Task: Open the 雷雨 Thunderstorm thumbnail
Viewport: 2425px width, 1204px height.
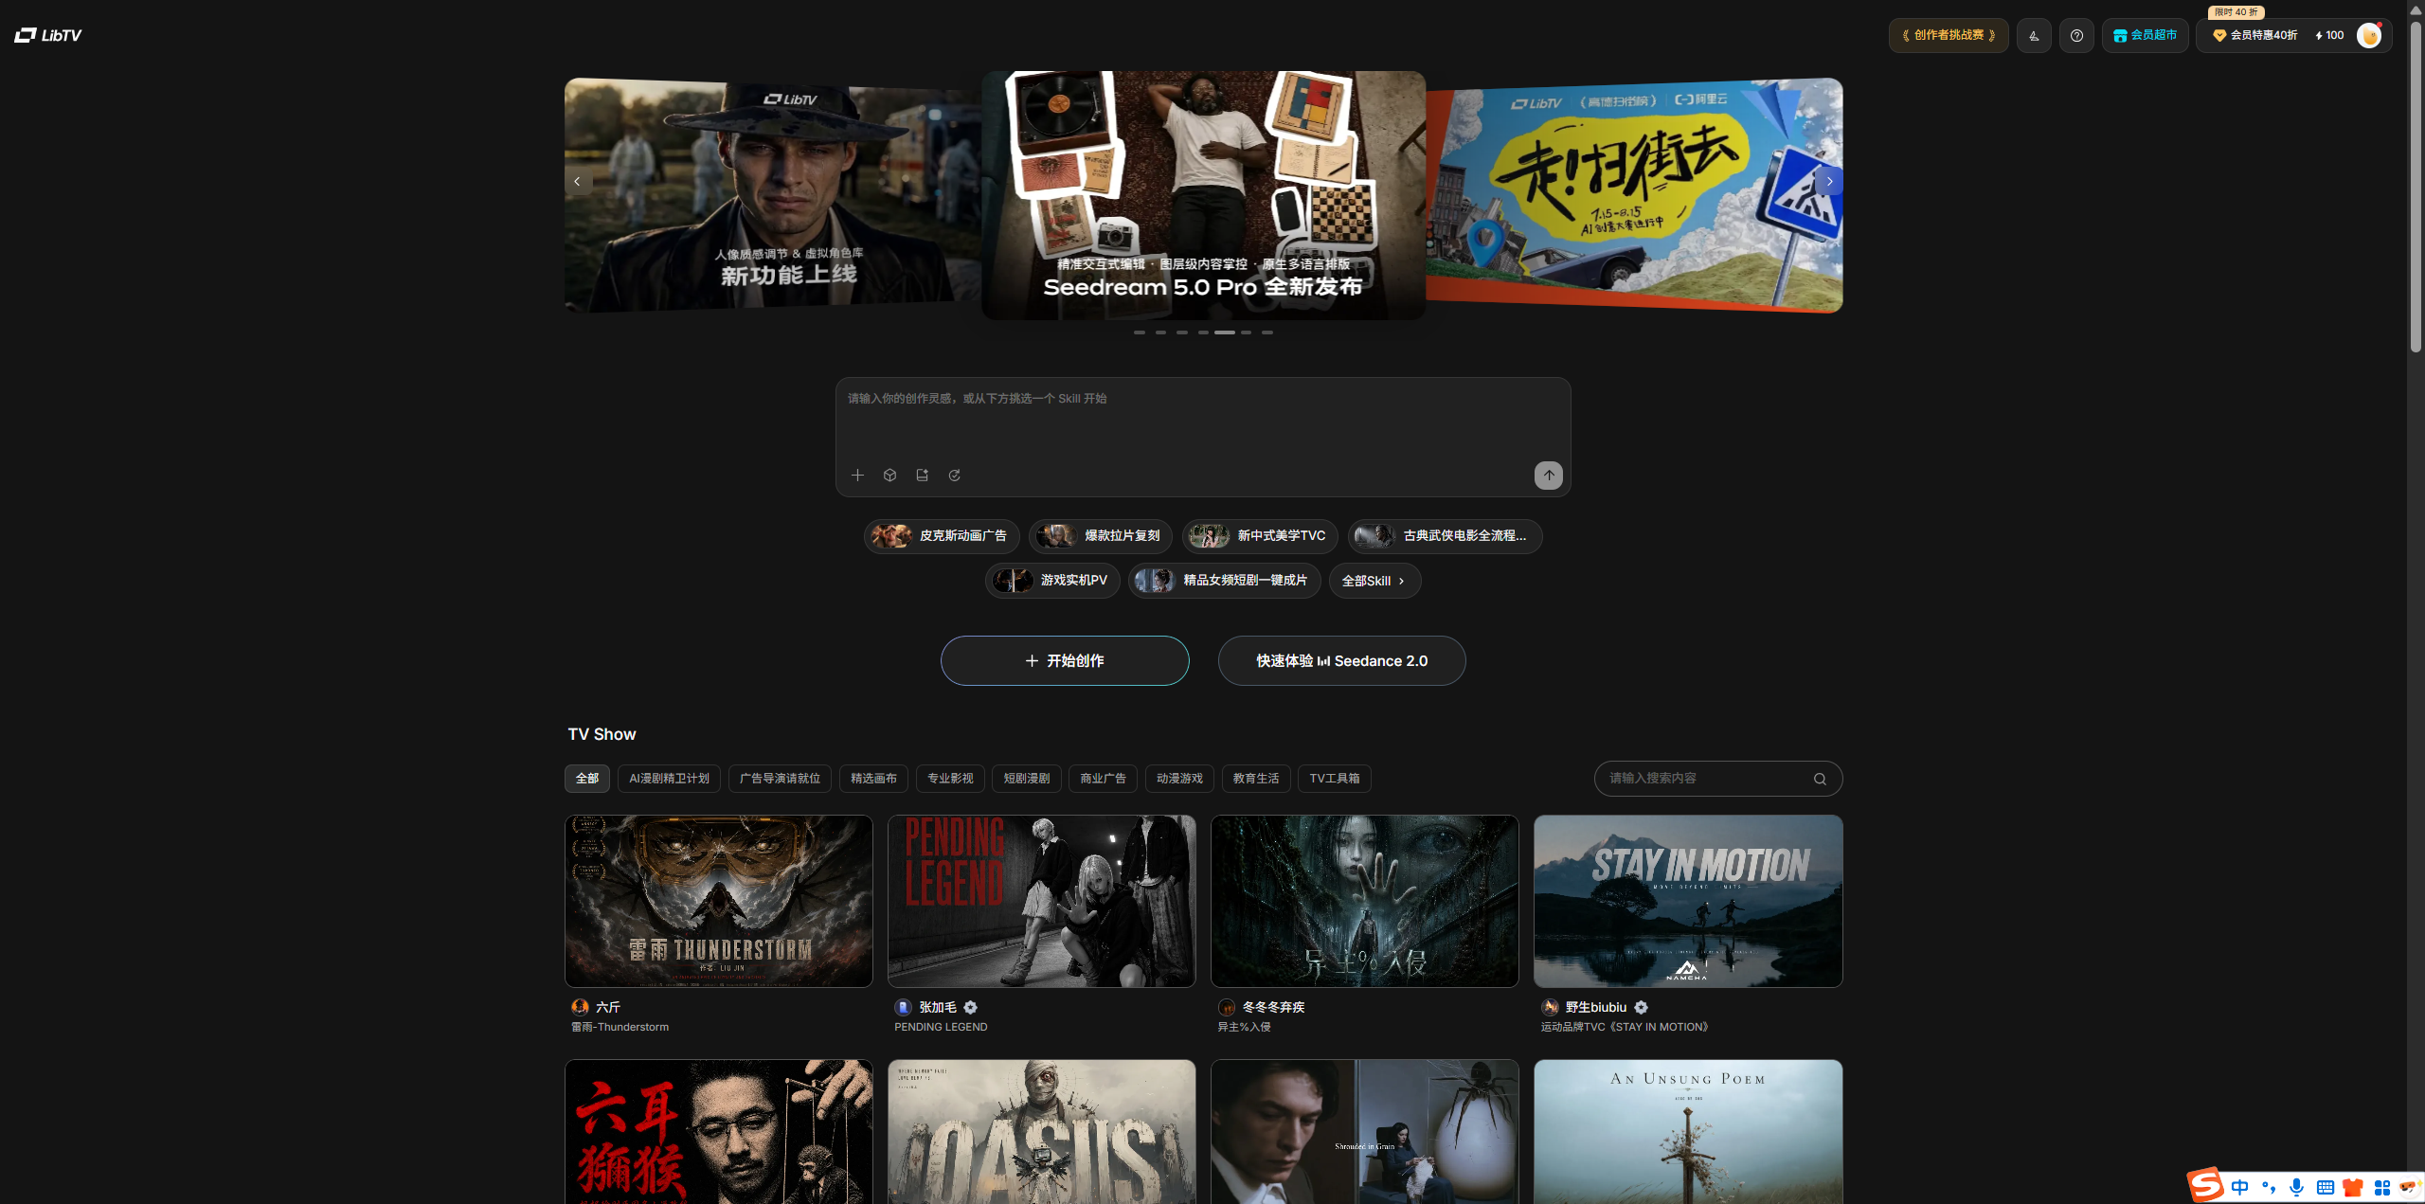Action: (x=719, y=901)
